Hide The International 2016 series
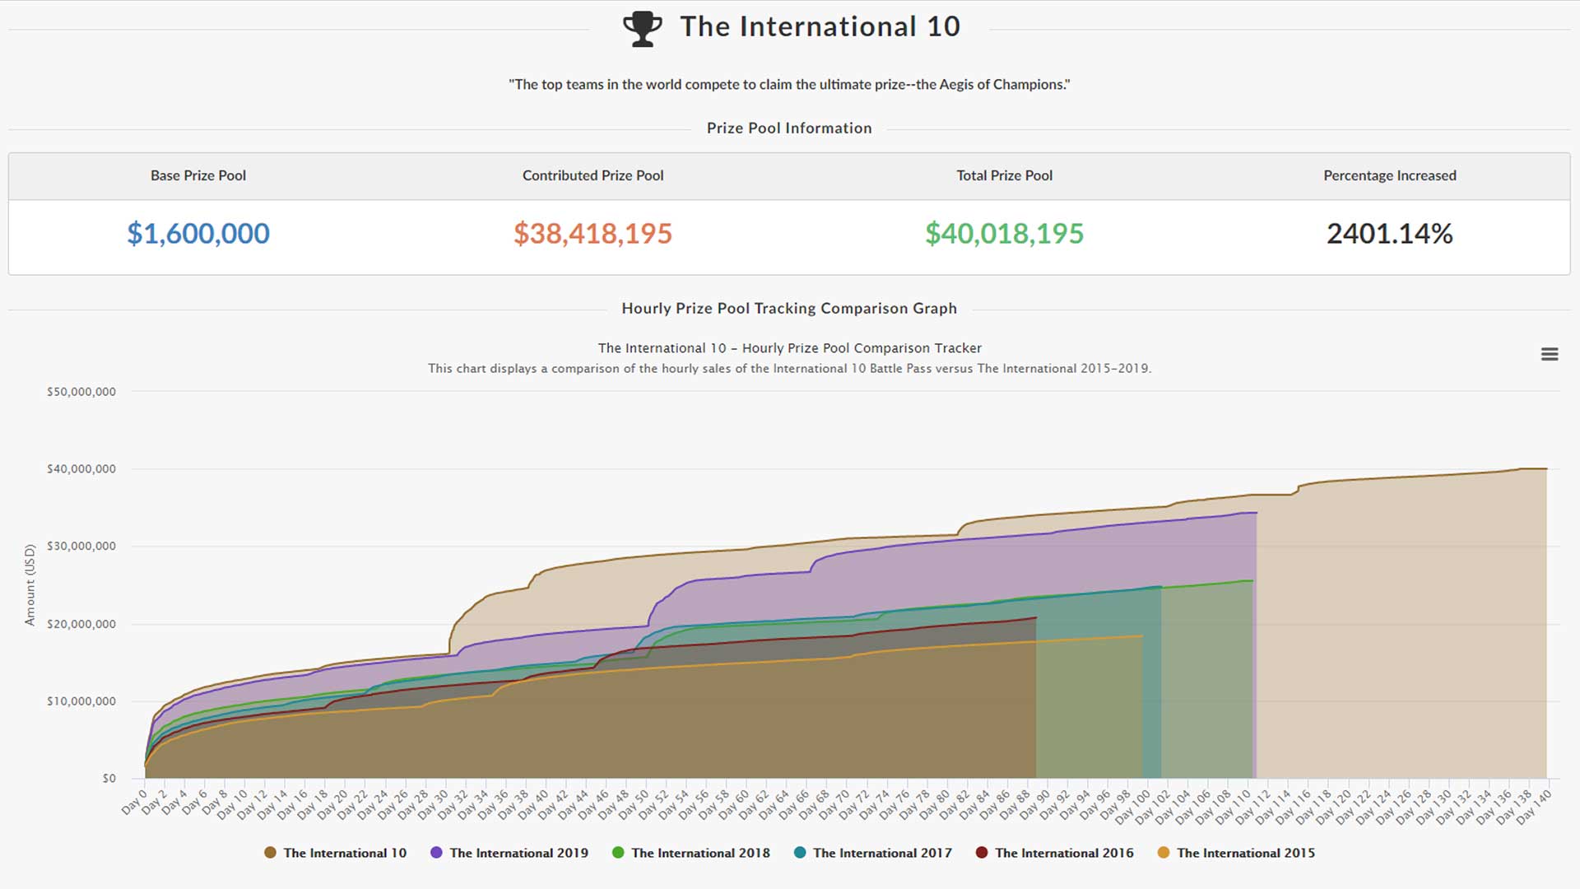The image size is (1580, 889). coord(1064,853)
